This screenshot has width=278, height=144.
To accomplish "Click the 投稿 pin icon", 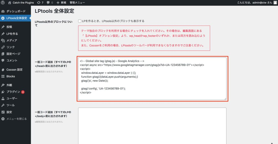I will (3, 27).
